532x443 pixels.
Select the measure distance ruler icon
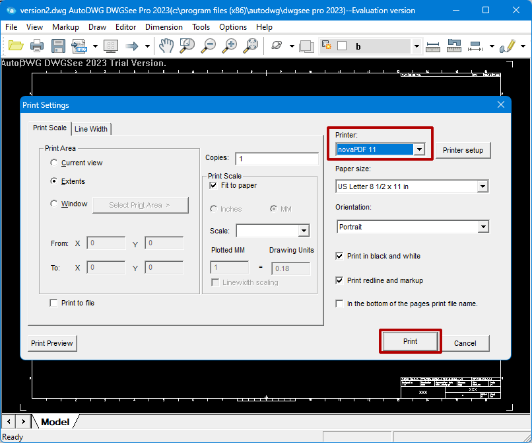click(x=432, y=46)
